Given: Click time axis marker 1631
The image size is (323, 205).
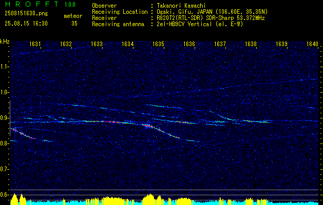Looking at the screenshot, I should pyautogui.click(x=35, y=44).
